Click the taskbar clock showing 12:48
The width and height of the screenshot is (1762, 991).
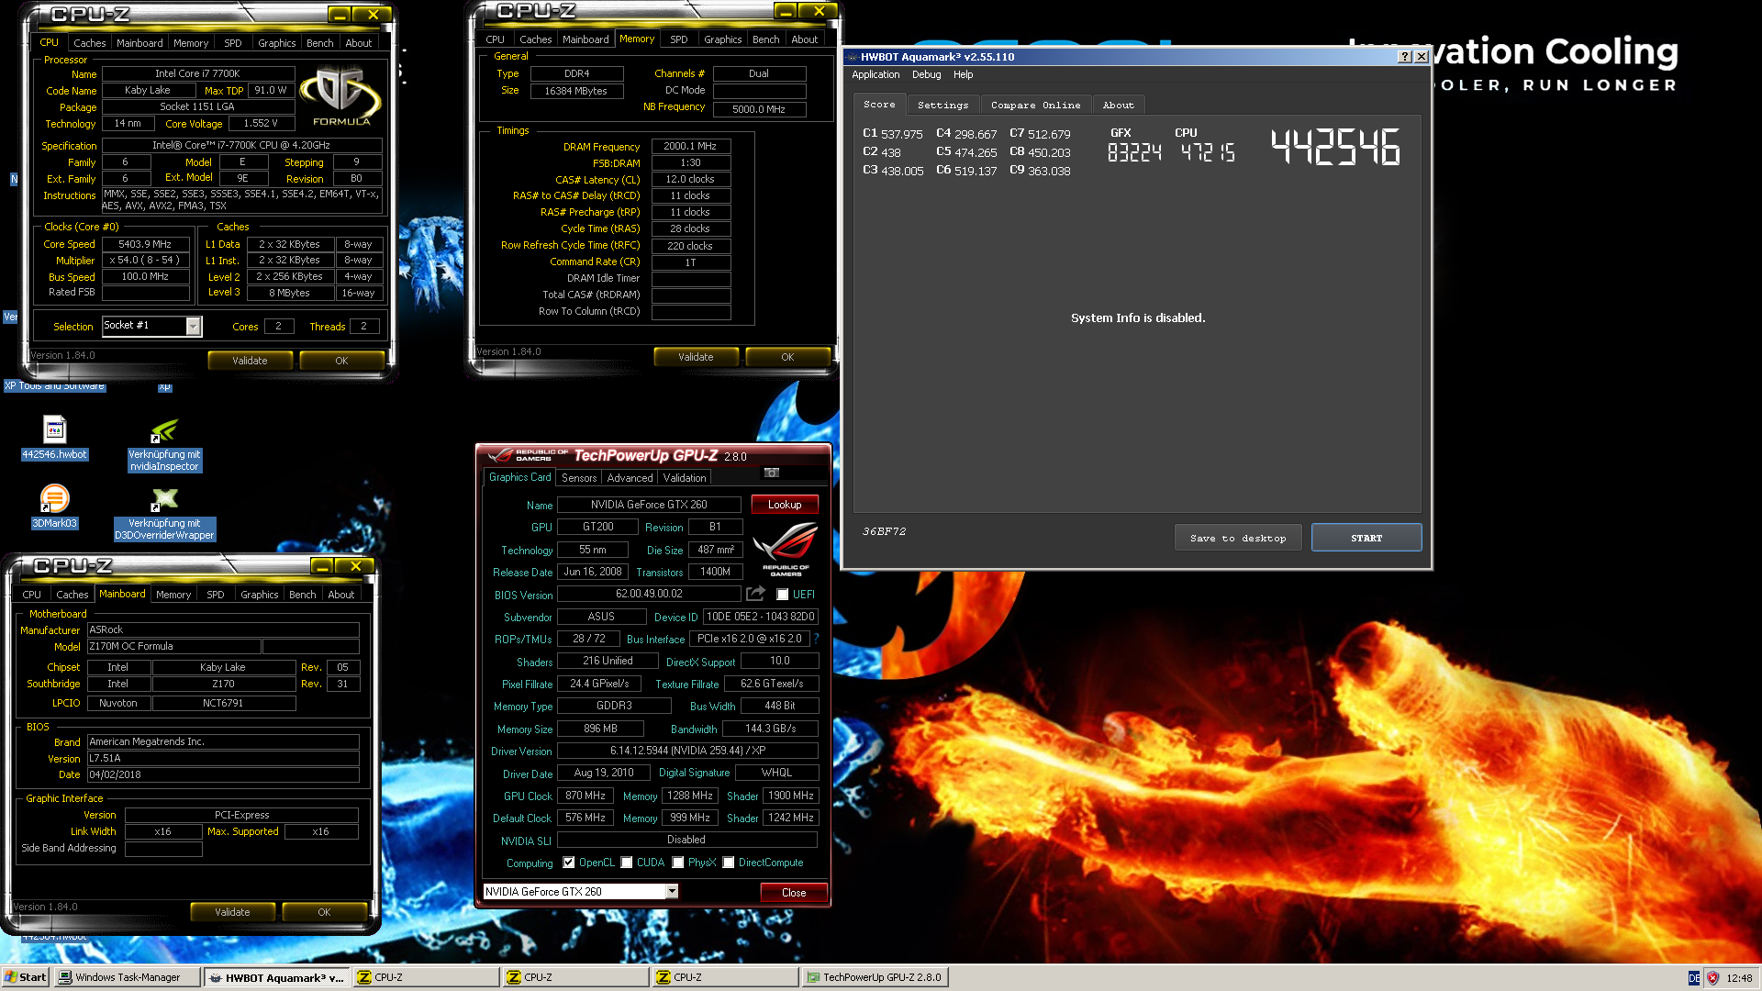click(1739, 978)
